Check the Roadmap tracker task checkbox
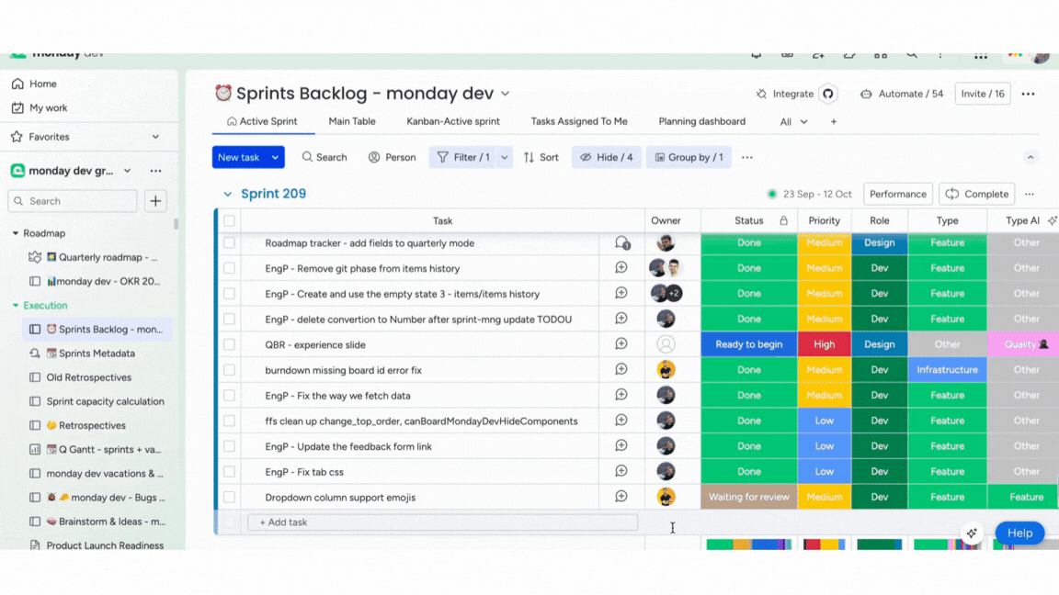 pyautogui.click(x=230, y=242)
